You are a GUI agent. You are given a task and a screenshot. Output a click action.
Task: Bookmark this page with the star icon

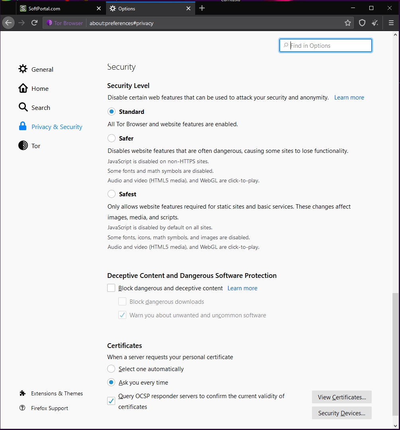click(348, 23)
